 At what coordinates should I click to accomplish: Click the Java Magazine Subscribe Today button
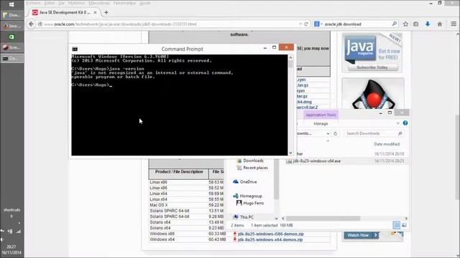click(x=372, y=67)
